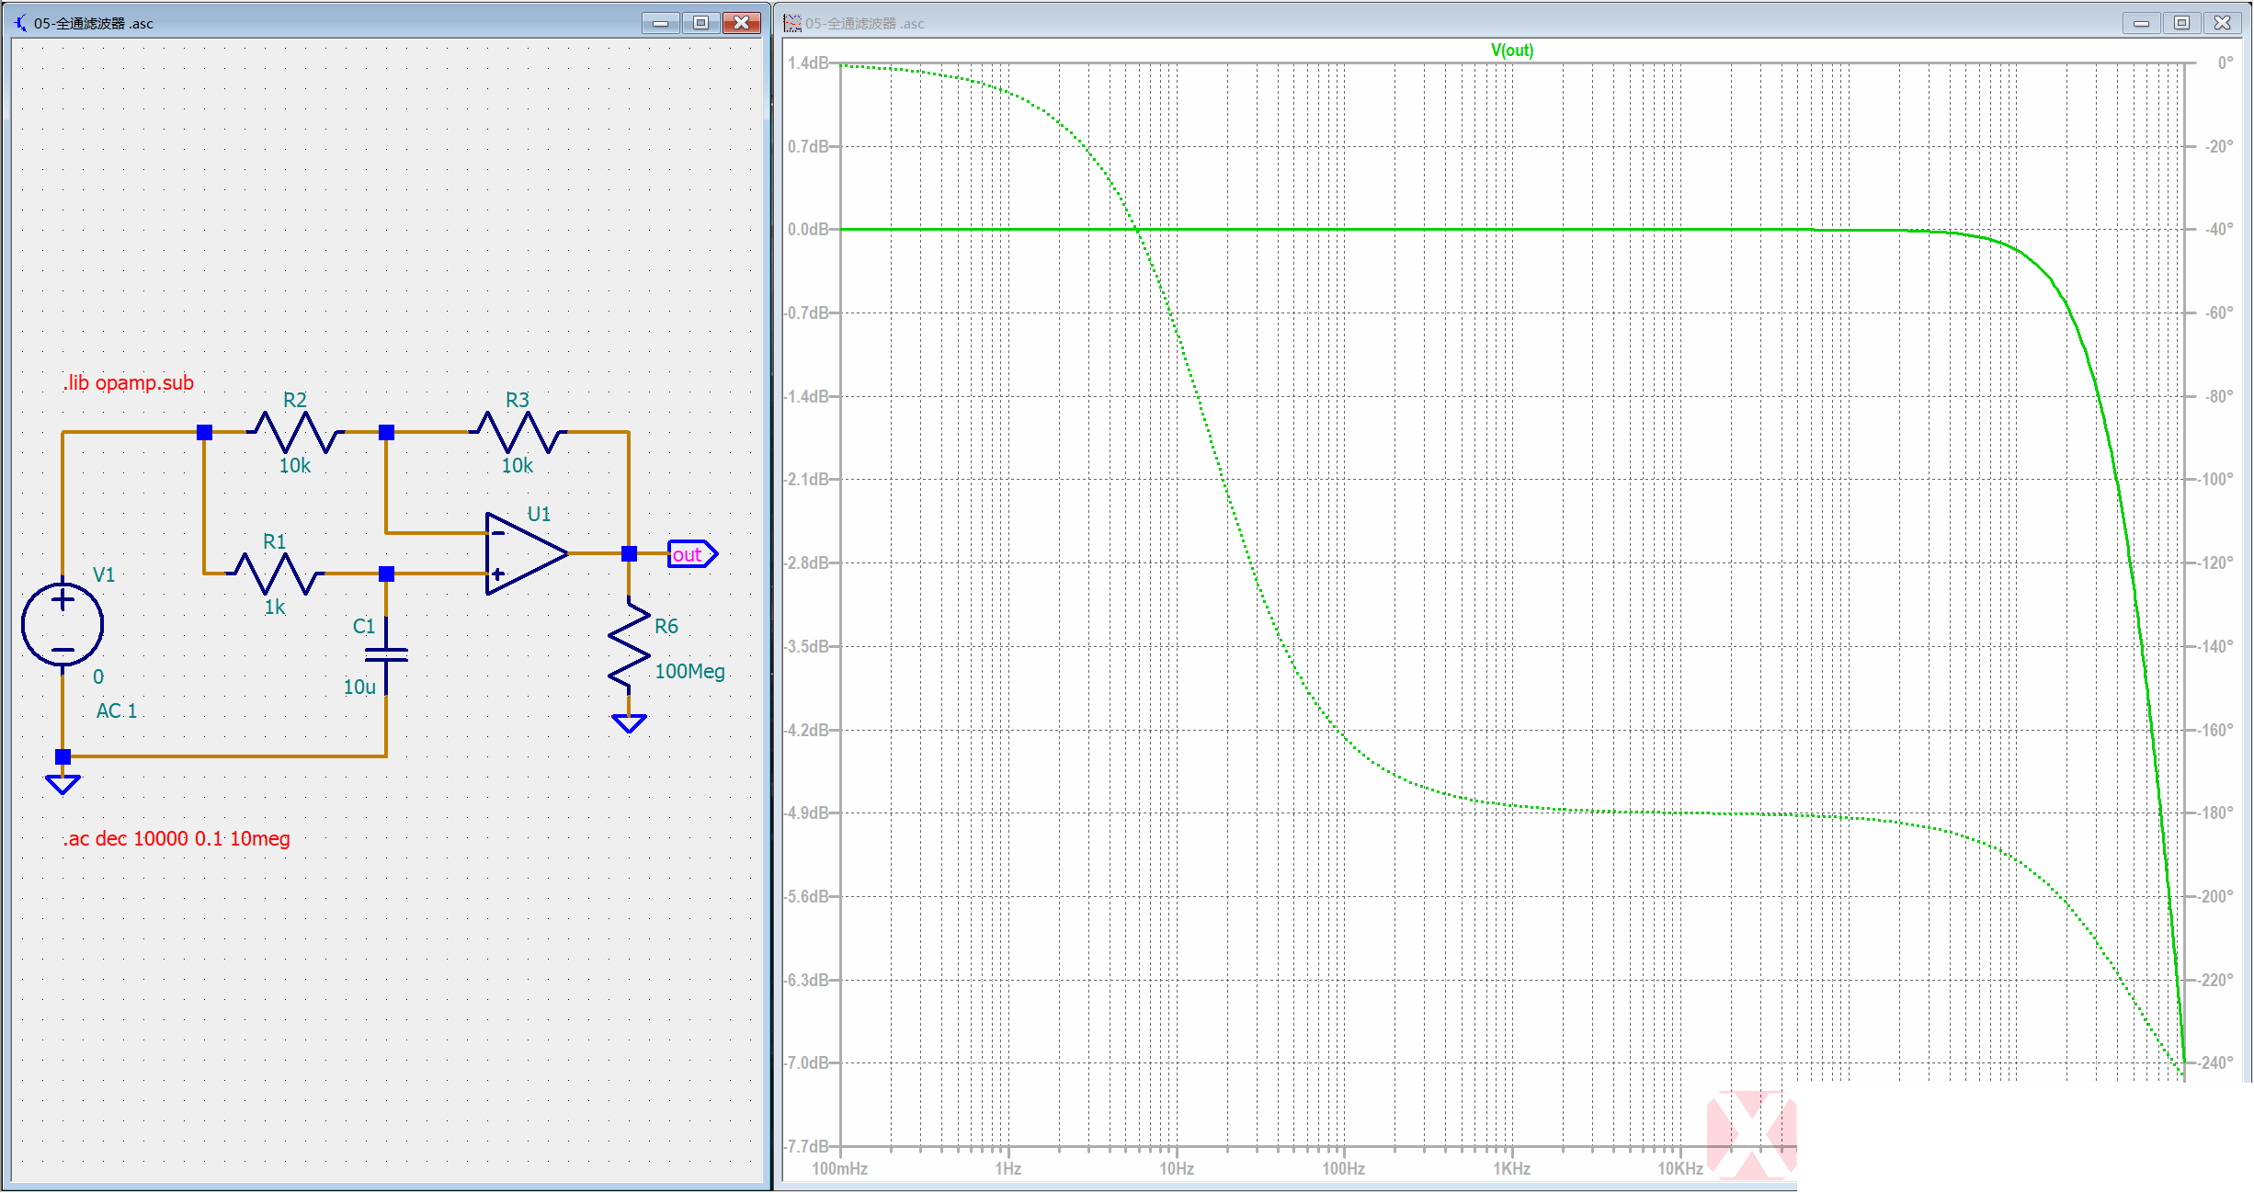Click the -7.7dB magnitude axis label
2254x1193 pixels.
806,1146
